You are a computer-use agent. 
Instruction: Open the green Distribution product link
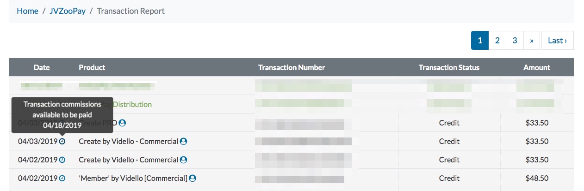click(x=132, y=104)
